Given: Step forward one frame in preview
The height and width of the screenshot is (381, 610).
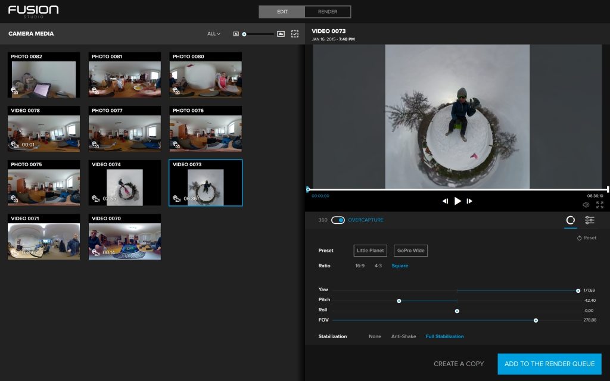Looking at the screenshot, I should tap(469, 201).
